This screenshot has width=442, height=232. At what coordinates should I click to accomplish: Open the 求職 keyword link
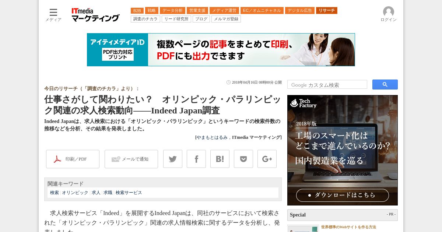tap(108, 193)
